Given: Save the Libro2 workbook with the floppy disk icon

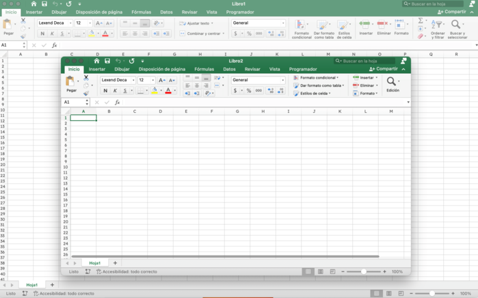Looking at the screenshot, I should [x=107, y=61].
